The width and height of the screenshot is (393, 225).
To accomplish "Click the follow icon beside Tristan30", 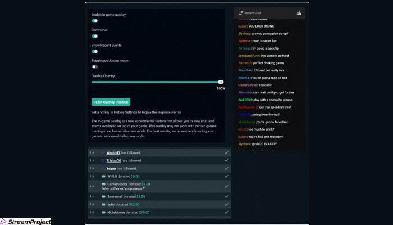I will pyautogui.click(x=103, y=160).
